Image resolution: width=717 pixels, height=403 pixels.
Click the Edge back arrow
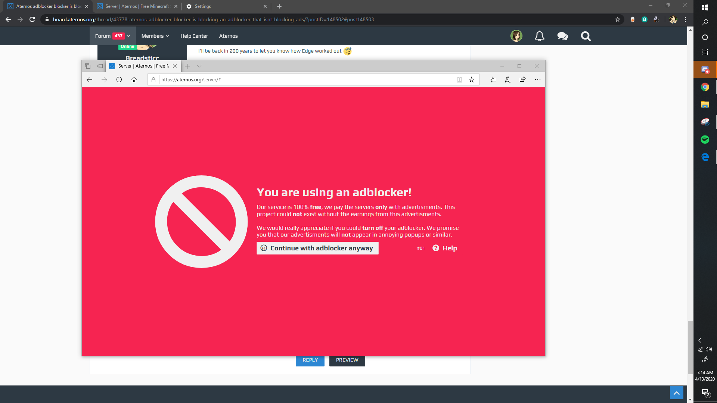(89, 79)
